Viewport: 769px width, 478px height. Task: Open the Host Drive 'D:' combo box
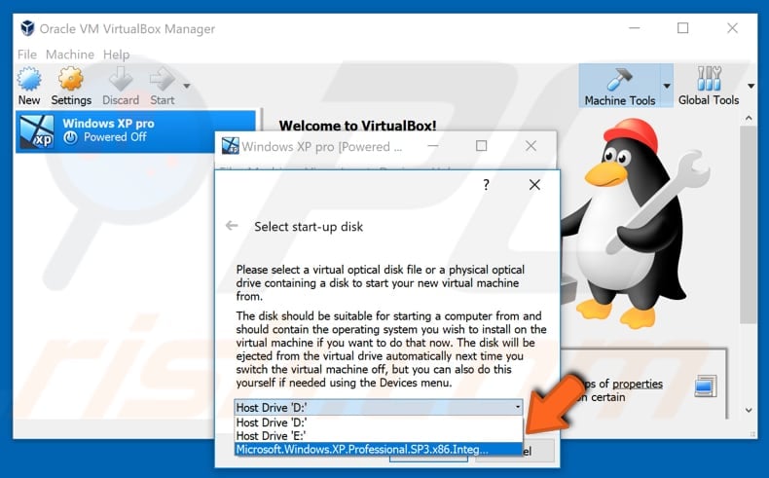378,407
